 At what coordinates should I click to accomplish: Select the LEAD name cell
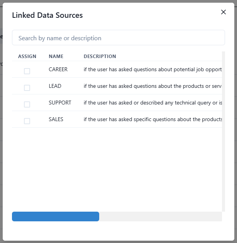(55, 86)
